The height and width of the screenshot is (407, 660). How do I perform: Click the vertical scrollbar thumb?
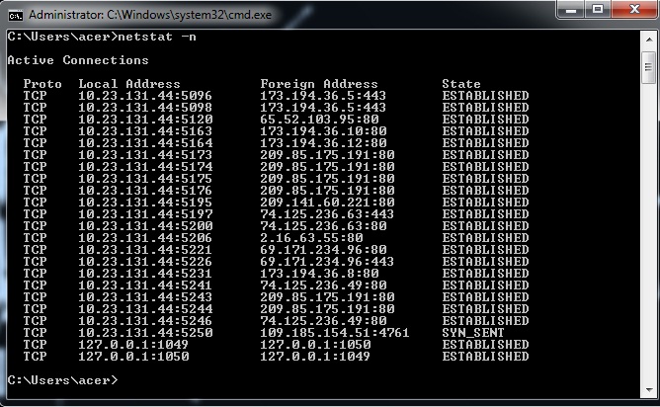point(648,67)
